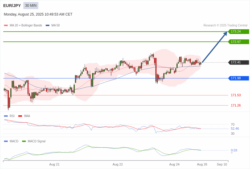This screenshot has width=250, height=169.
Task: Click the 9MA red legend swatch
Action: pyautogui.click(x=20, y=116)
